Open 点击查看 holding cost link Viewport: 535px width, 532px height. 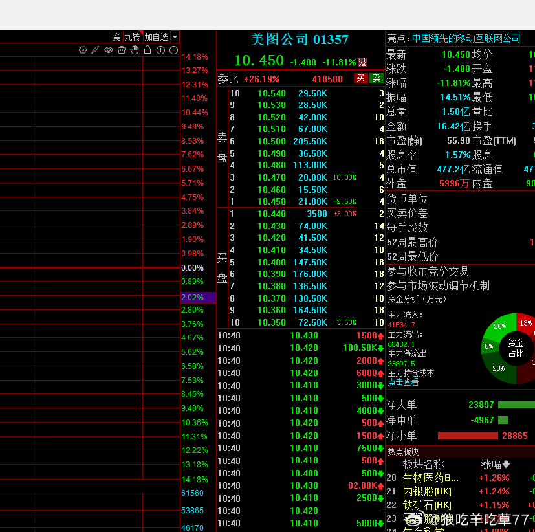tap(403, 382)
